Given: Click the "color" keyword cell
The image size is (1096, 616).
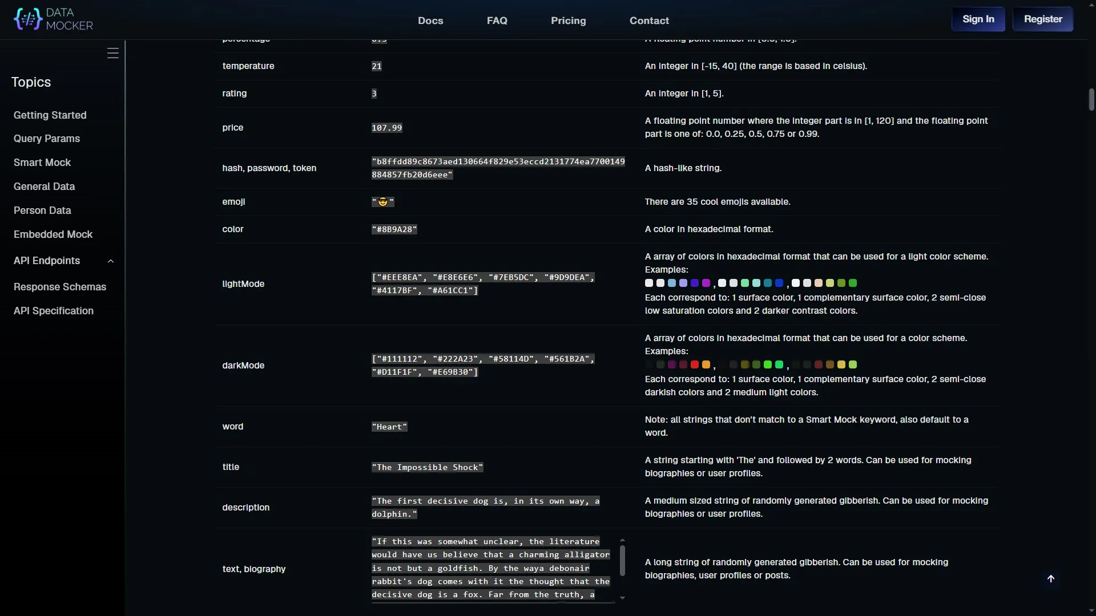Looking at the screenshot, I should [x=233, y=229].
